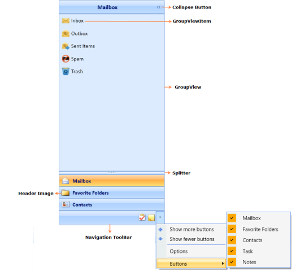Click the blue up arrow icon
296x272 pixels.
tap(160, 229)
